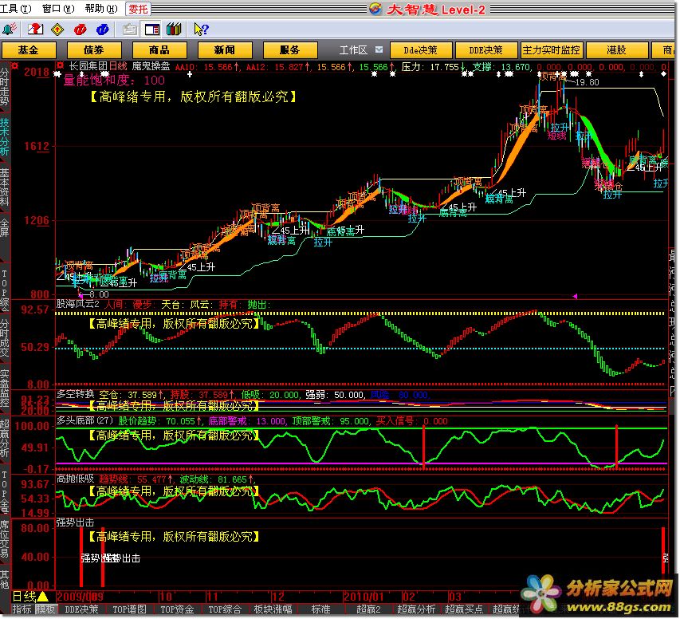Select the 技术分析 side tab
Viewport: 680px width, 619px height.
click(x=5, y=136)
